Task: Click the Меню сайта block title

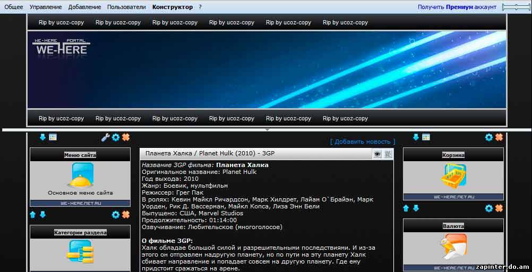Action: pyautogui.click(x=80, y=155)
